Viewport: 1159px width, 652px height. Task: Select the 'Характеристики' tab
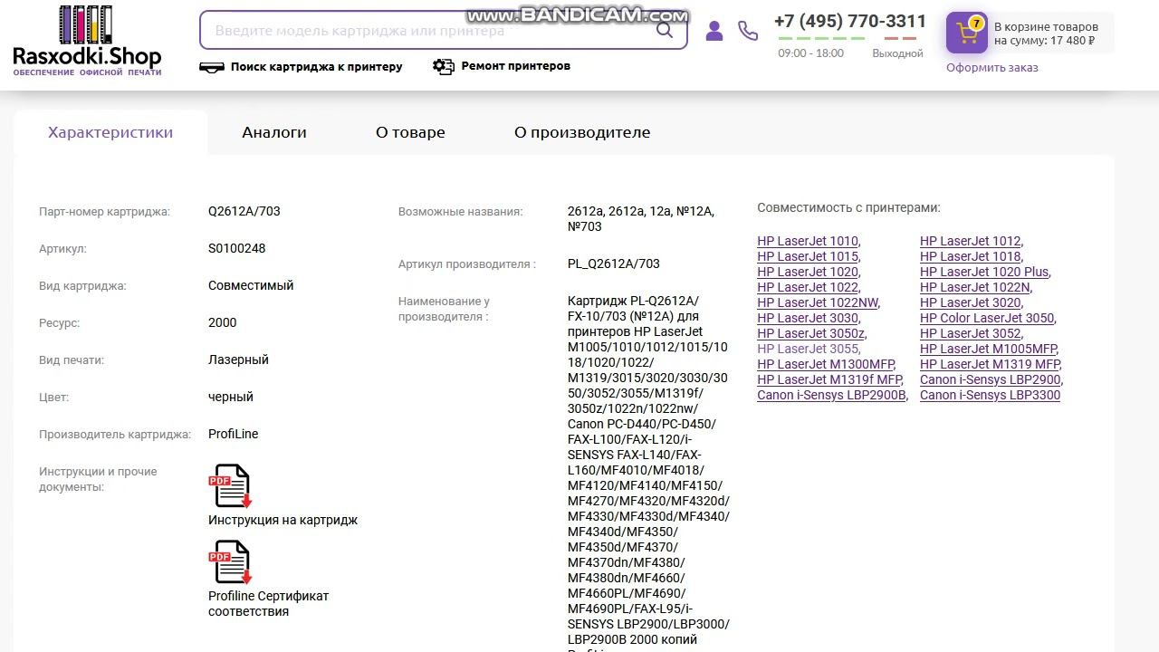[110, 132]
